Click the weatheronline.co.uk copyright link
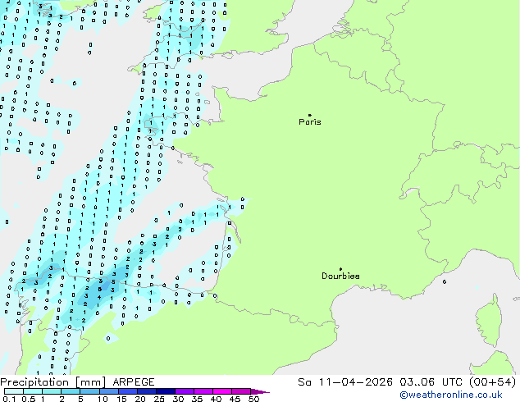Screen dimensions: 520x402 pos(451,395)
